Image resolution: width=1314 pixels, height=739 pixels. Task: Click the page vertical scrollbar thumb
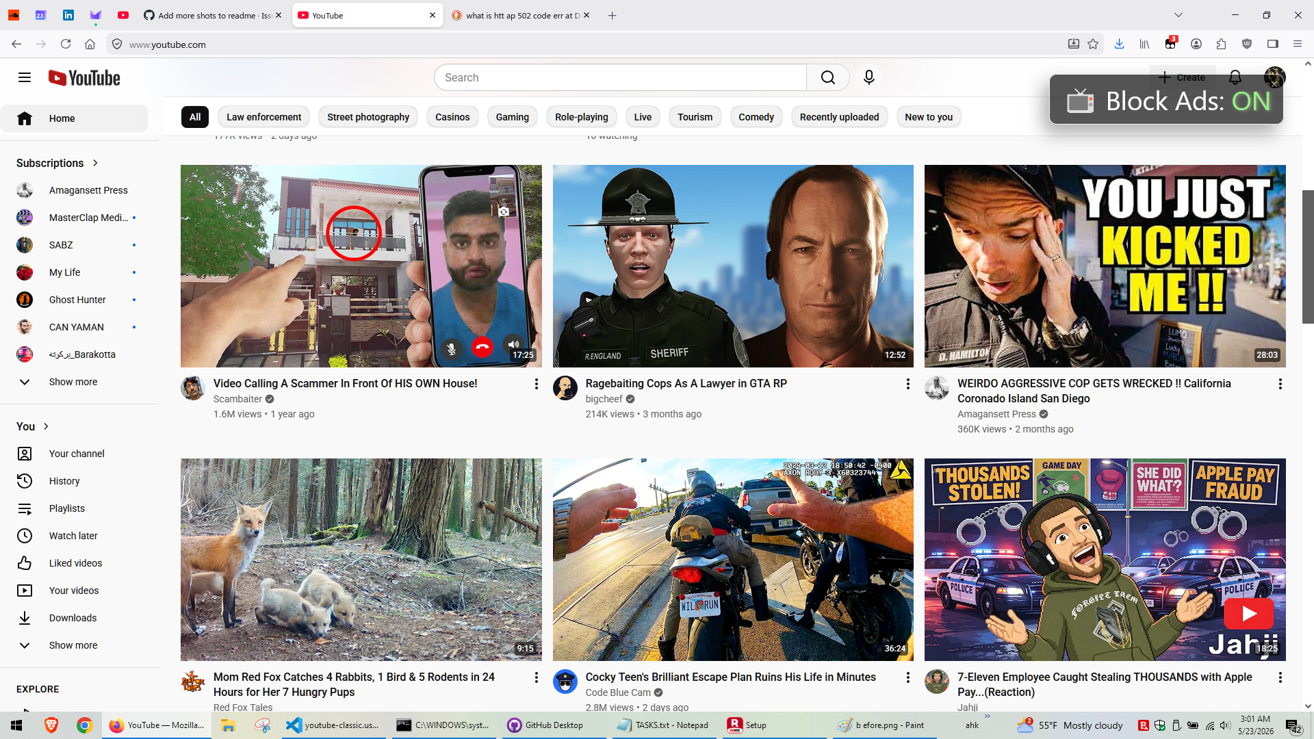pos(1308,257)
